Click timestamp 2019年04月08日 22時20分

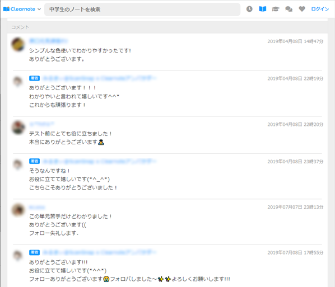[295, 124]
